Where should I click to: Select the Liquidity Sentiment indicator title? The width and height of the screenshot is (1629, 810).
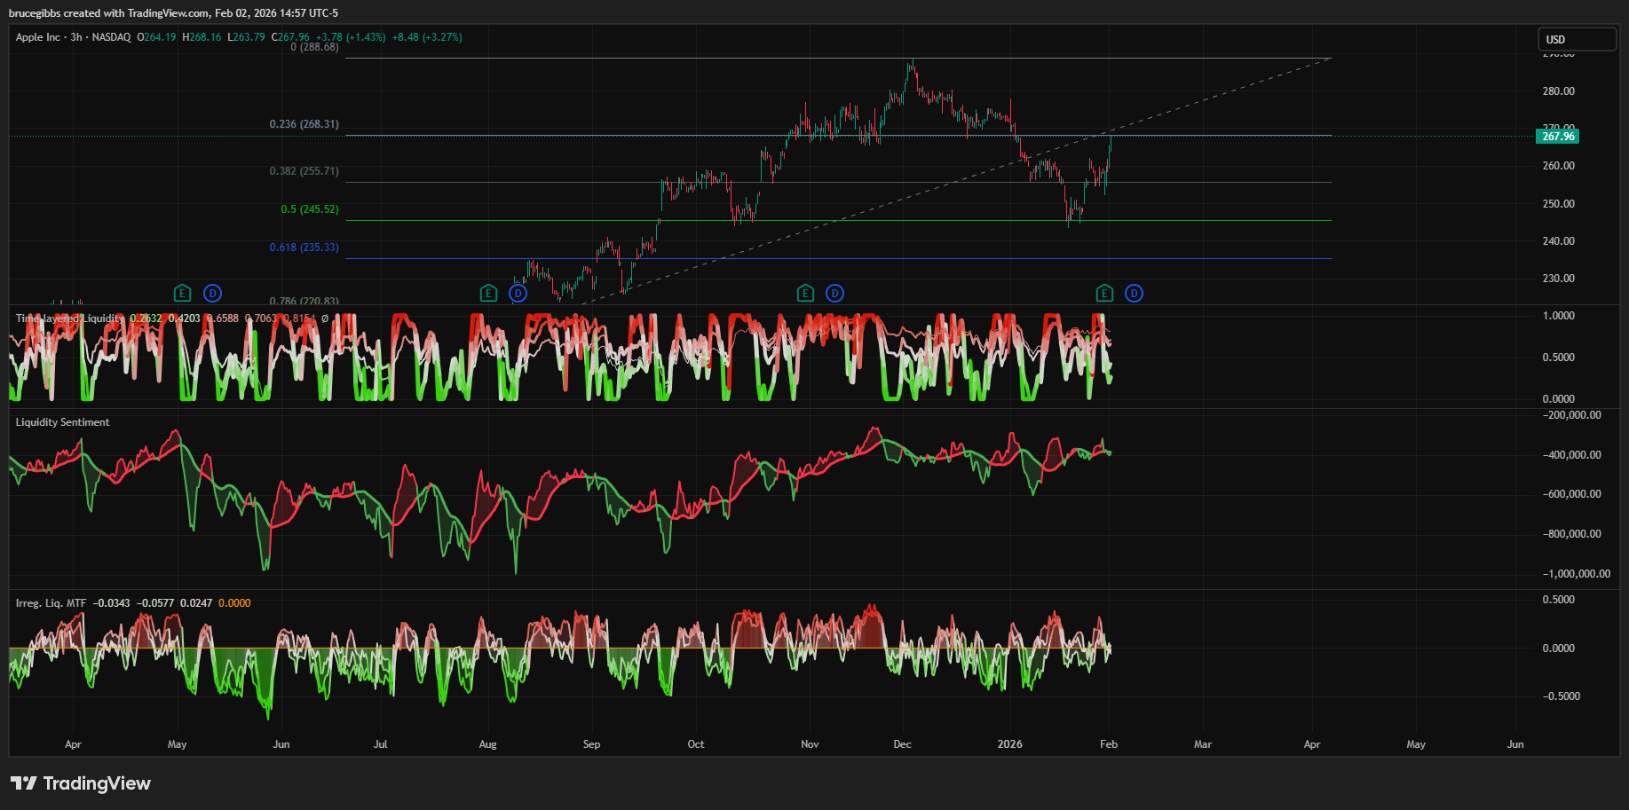coord(62,422)
